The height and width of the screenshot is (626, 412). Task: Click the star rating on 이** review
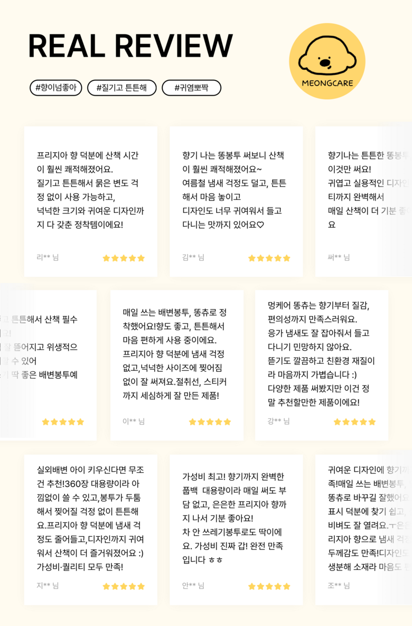[210, 422]
